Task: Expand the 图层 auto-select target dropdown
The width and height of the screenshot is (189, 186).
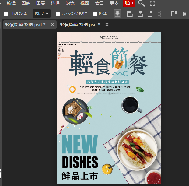Action: click(41, 14)
